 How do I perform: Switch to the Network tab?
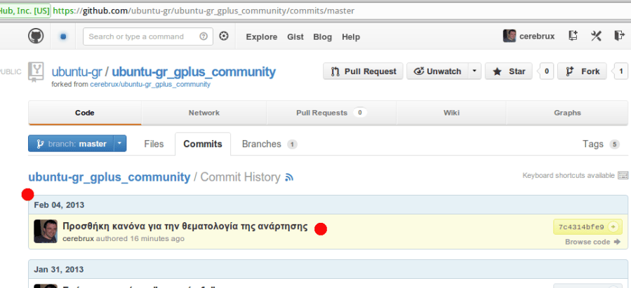coord(204,113)
